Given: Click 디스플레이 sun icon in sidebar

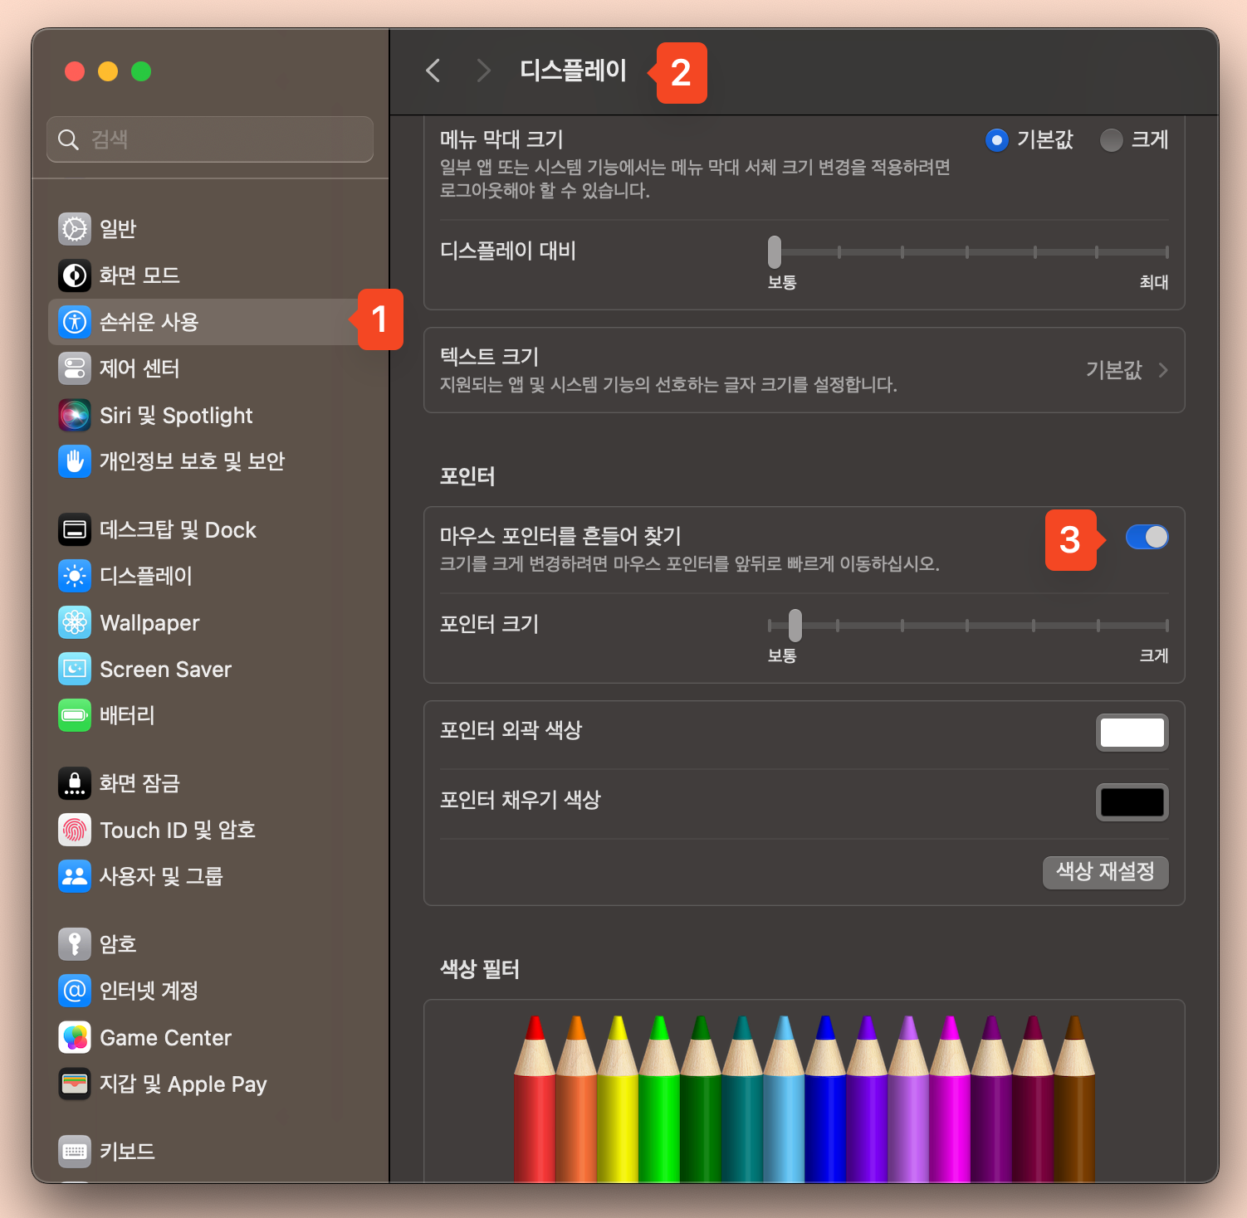Looking at the screenshot, I should click(x=75, y=576).
